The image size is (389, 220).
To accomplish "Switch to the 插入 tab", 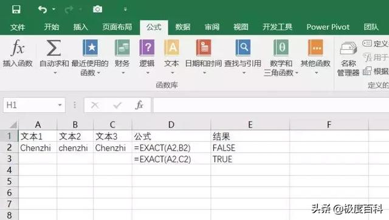I will click(81, 27).
